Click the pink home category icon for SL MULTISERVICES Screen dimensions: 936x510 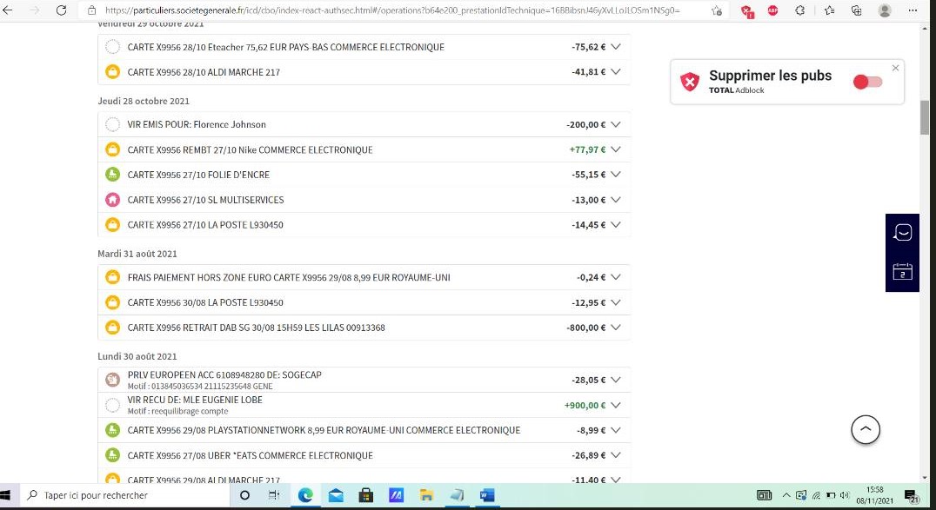[x=112, y=200]
